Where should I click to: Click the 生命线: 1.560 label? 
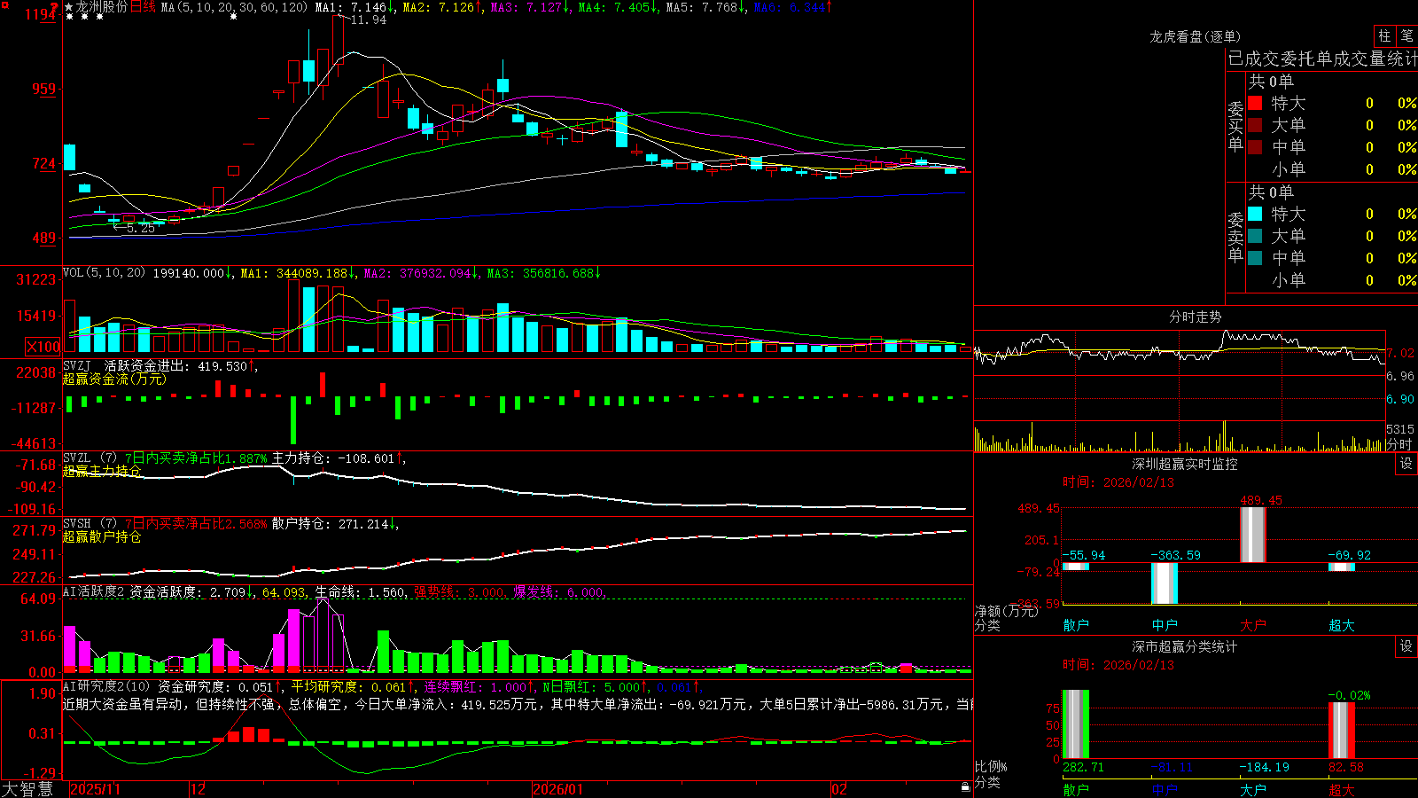coord(362,592)
